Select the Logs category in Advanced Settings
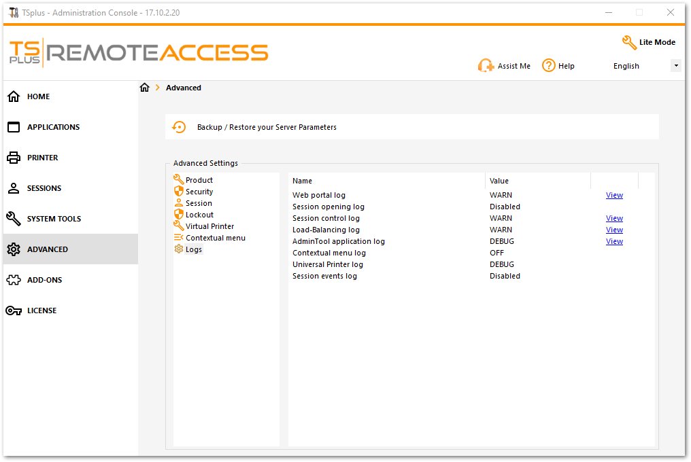Viewport: 691px width, 462px height. click(192, 249)
